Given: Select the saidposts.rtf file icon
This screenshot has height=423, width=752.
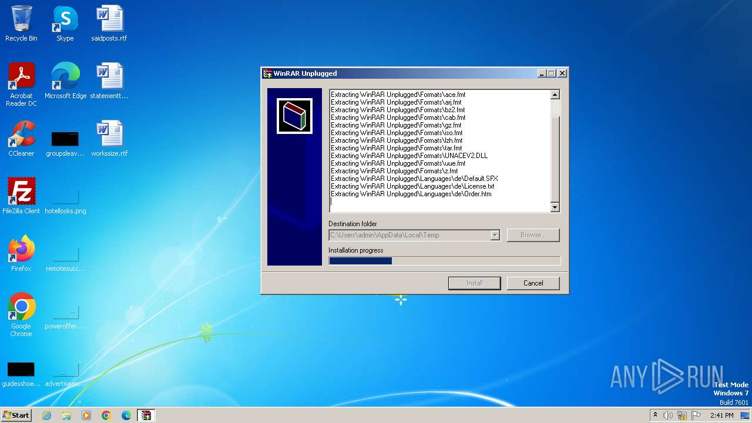Looking at the screenshot, I should 109,23.
